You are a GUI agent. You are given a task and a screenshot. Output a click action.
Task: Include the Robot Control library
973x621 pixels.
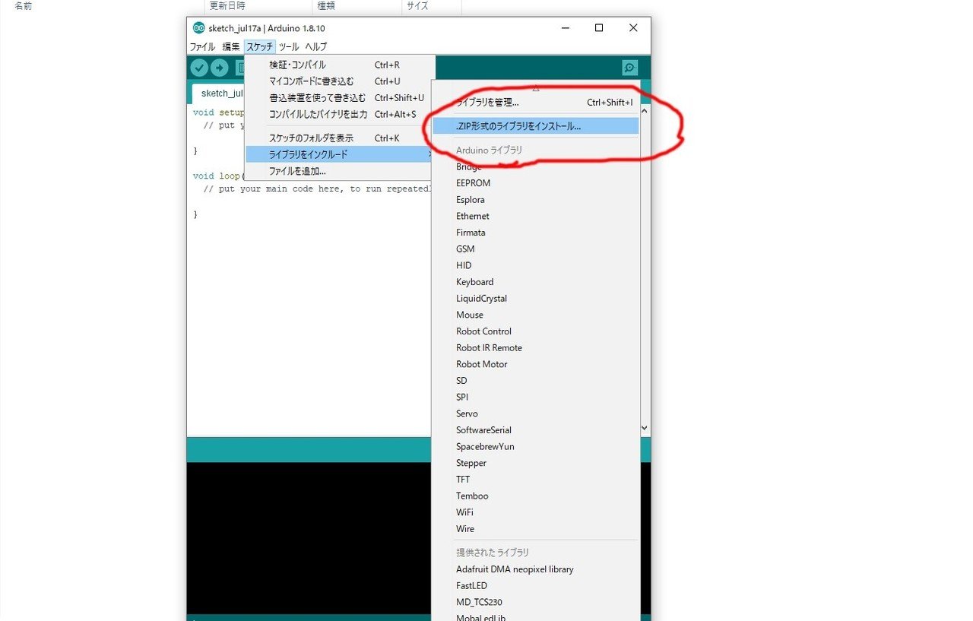pos(536,331)
